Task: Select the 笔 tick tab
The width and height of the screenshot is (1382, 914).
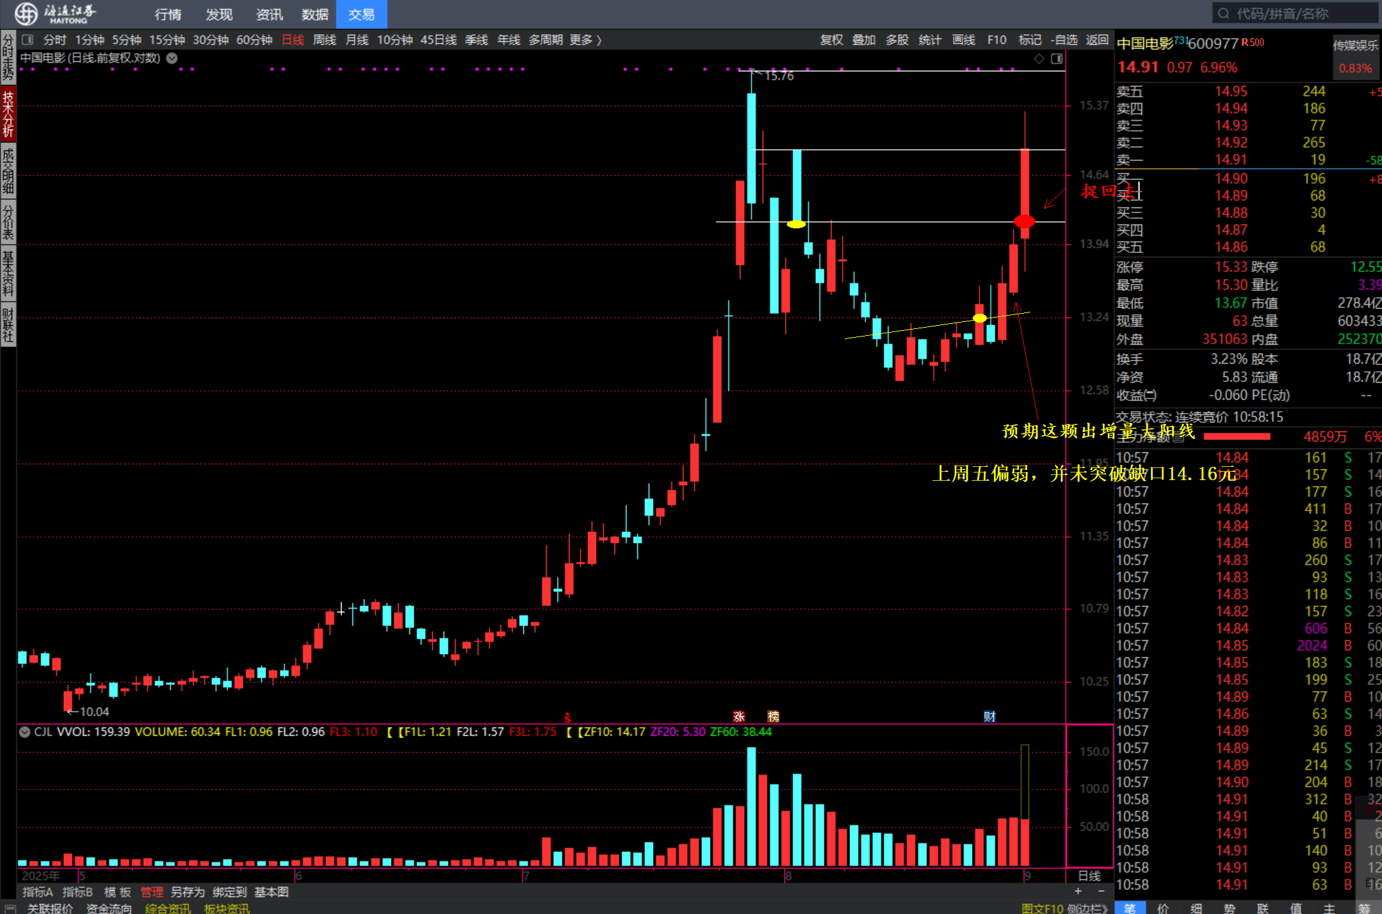Action: pyautogui.click(x=1130, y=908)
